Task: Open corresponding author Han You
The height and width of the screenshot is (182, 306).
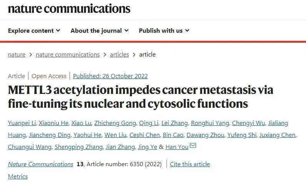Action: (x=177, y=147)
